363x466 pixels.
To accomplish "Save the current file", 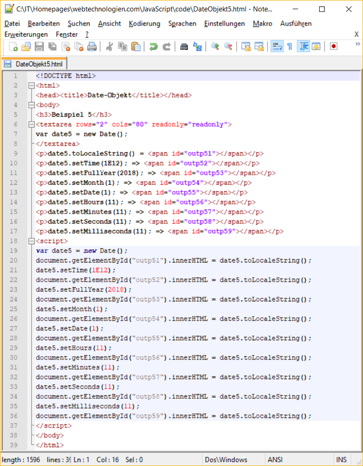I will click(x=39, y=47).
